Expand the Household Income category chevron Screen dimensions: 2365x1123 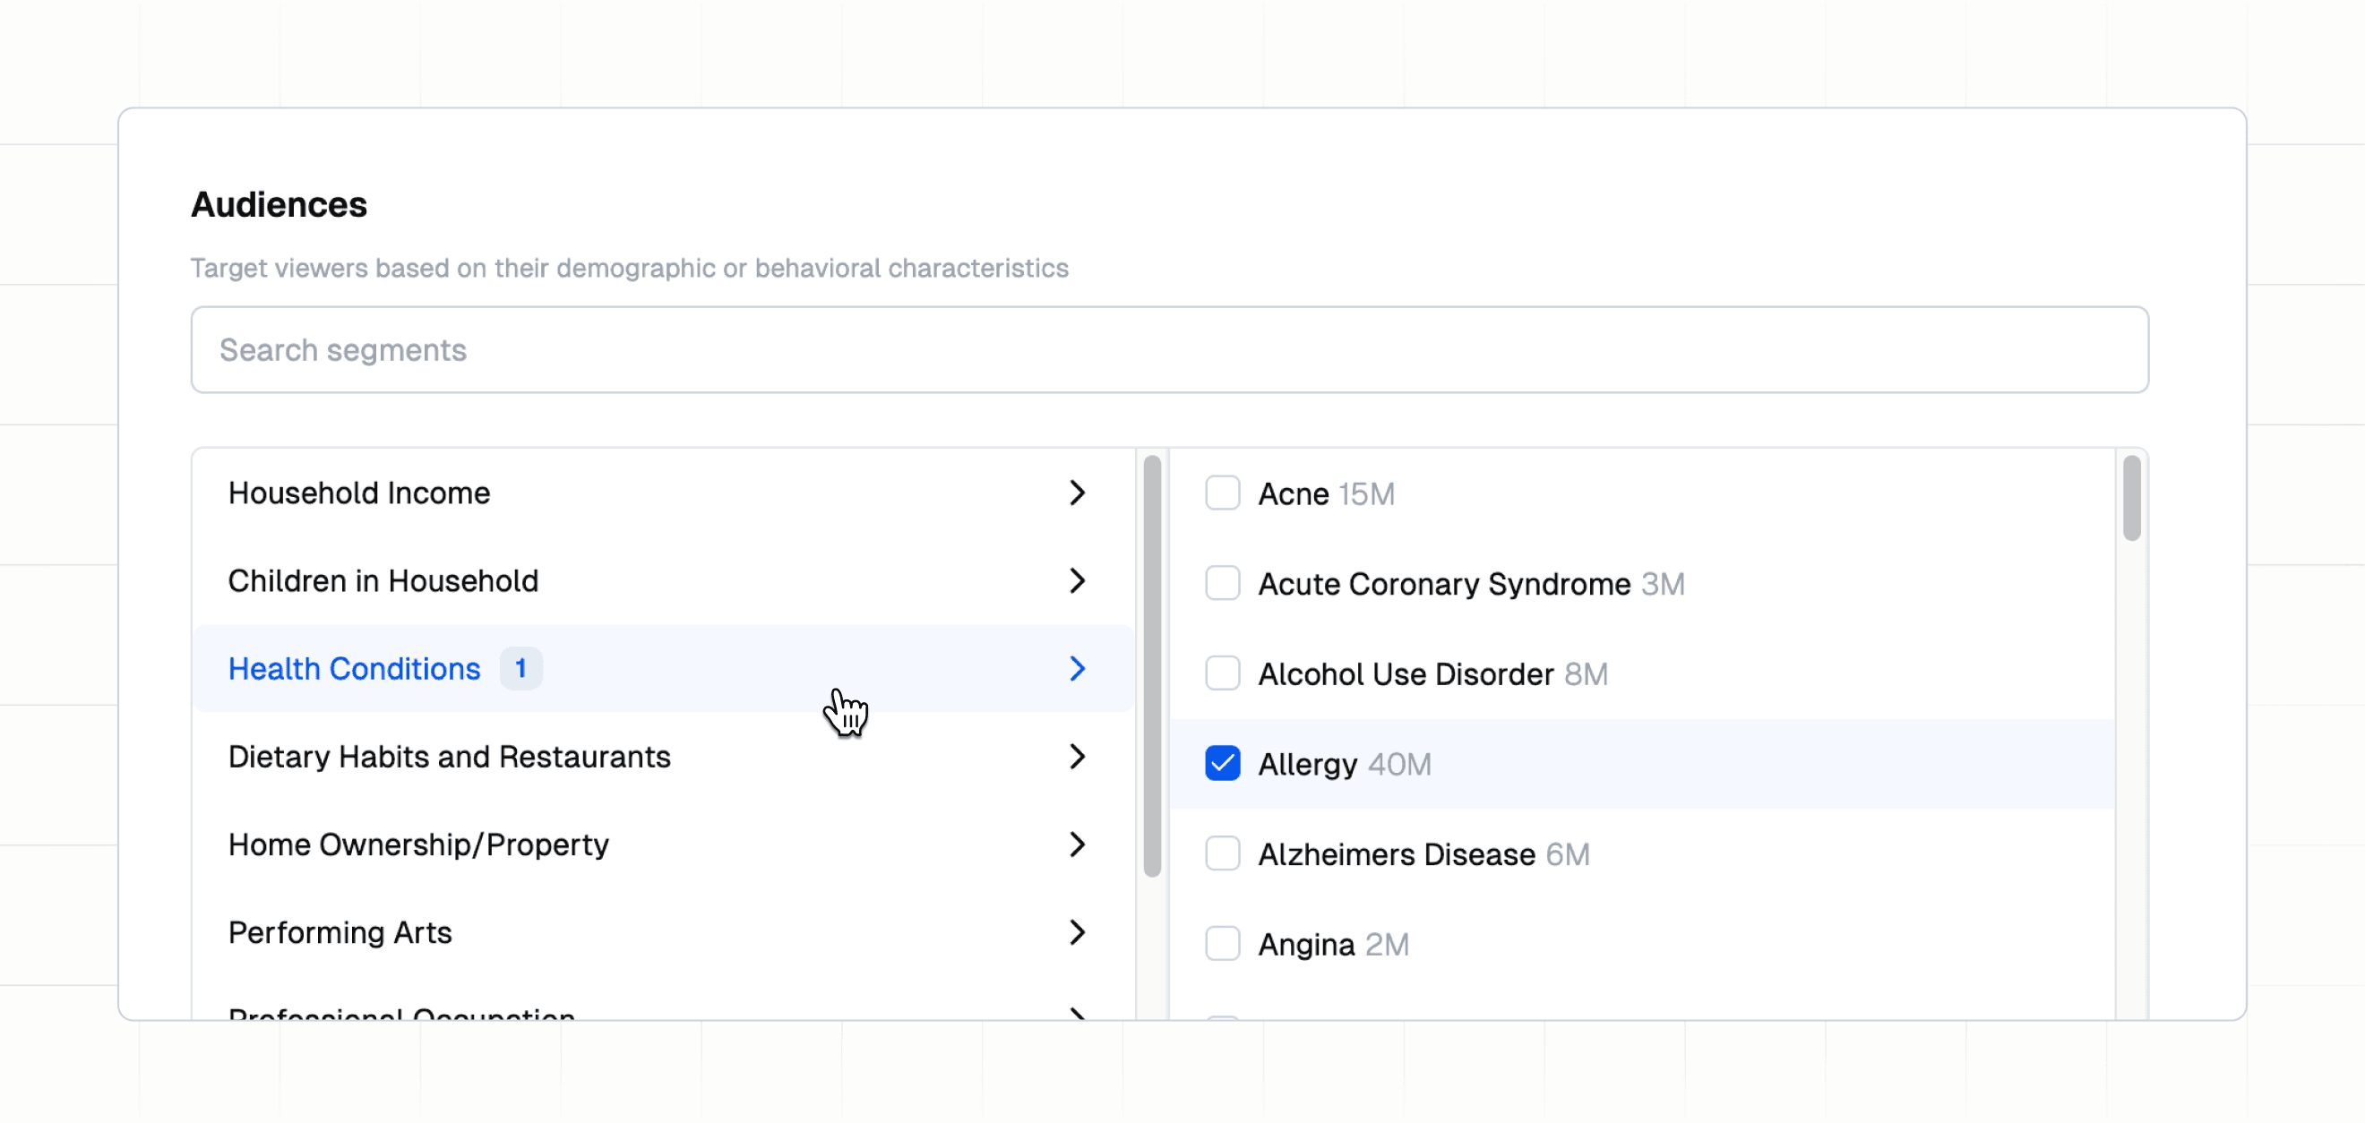click(1078, 493)
